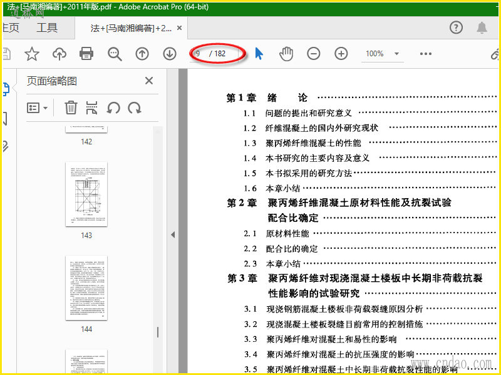
Task: Click the thumbnails panel scrollbar handle
Action: pos(158,332)
